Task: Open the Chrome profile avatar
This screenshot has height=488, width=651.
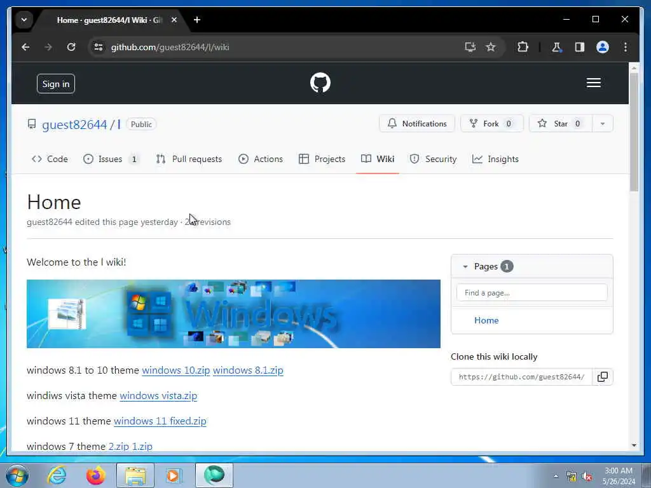Action: pos(603,47)
